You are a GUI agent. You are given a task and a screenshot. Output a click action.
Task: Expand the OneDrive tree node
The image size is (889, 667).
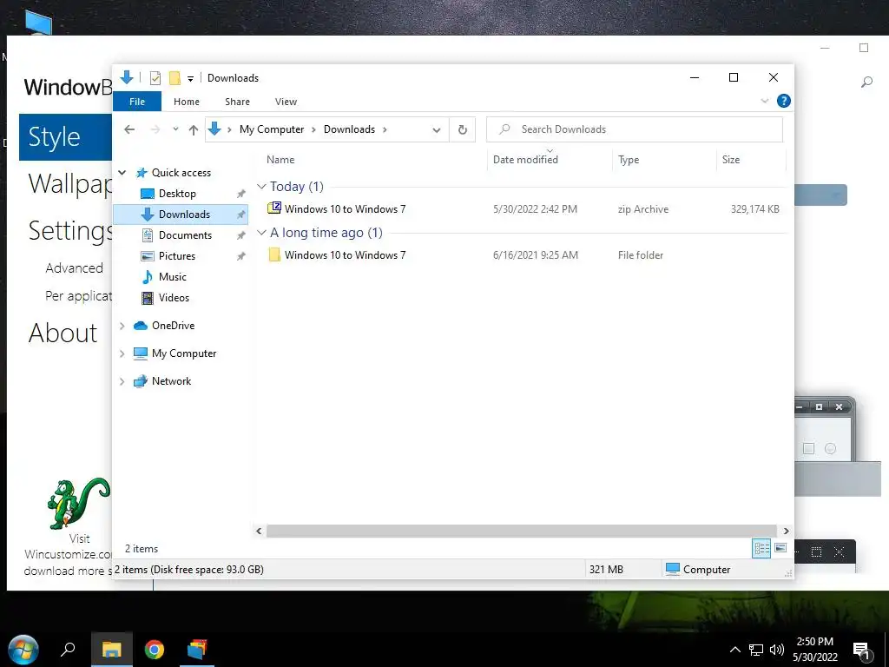122,326
